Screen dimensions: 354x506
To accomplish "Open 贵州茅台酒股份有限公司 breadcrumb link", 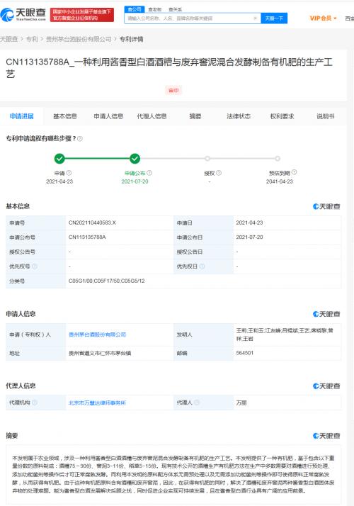I will tap(79, 39).
